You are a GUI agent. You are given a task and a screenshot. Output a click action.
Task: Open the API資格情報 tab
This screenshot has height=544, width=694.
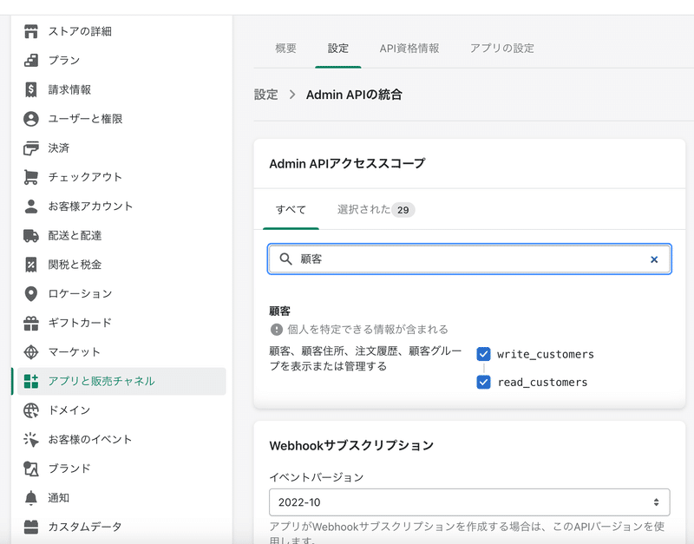(409, 49)
